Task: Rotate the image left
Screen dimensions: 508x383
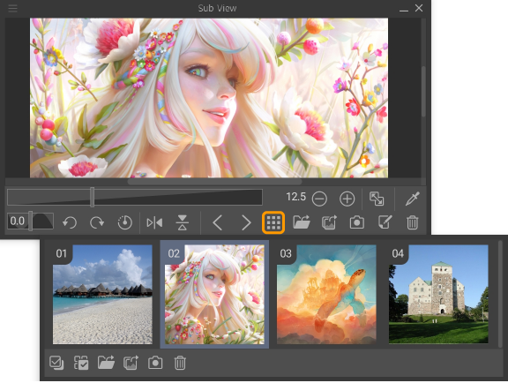Action: (70, 222)
